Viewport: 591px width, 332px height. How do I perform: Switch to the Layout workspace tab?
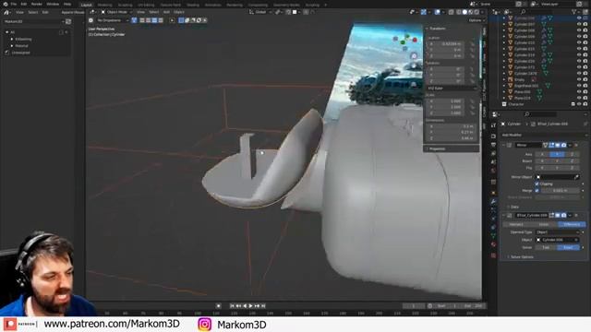[x=86, y=5]
